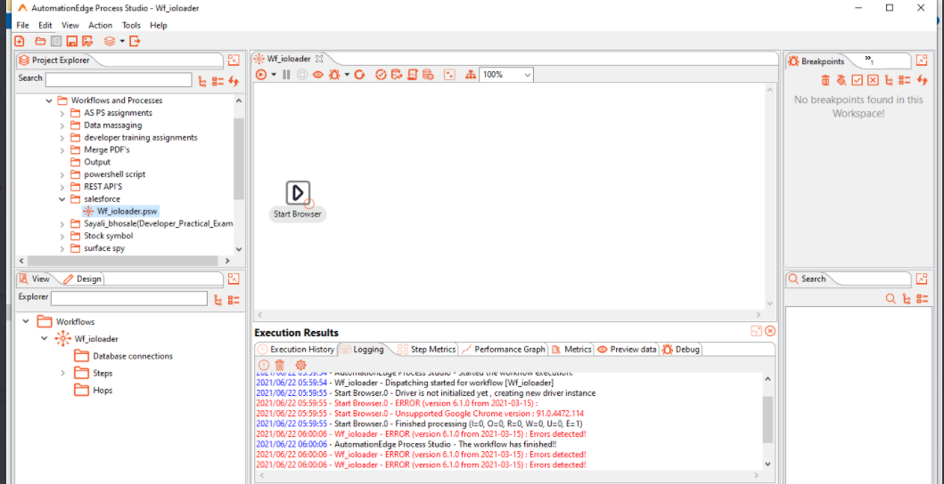Debug the workflow using bug icon

pos(334,75)
